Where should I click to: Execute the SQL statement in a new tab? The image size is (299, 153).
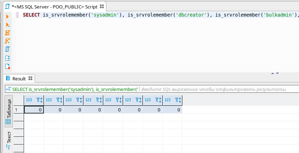coord(8,25)
